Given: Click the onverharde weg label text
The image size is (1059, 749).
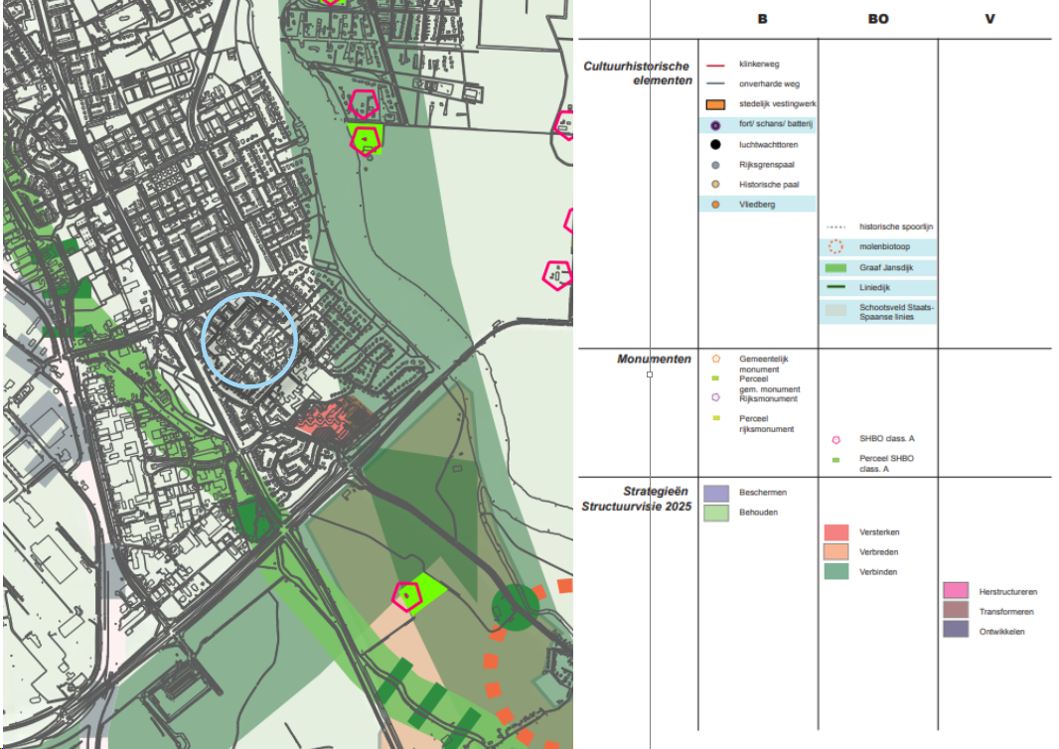Looking at the screenshot, I should [x=769, y=83].
